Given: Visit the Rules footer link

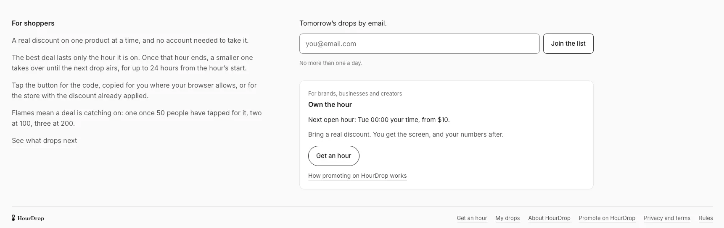Looking at the screenshot, I should click(x=706, y=218).
